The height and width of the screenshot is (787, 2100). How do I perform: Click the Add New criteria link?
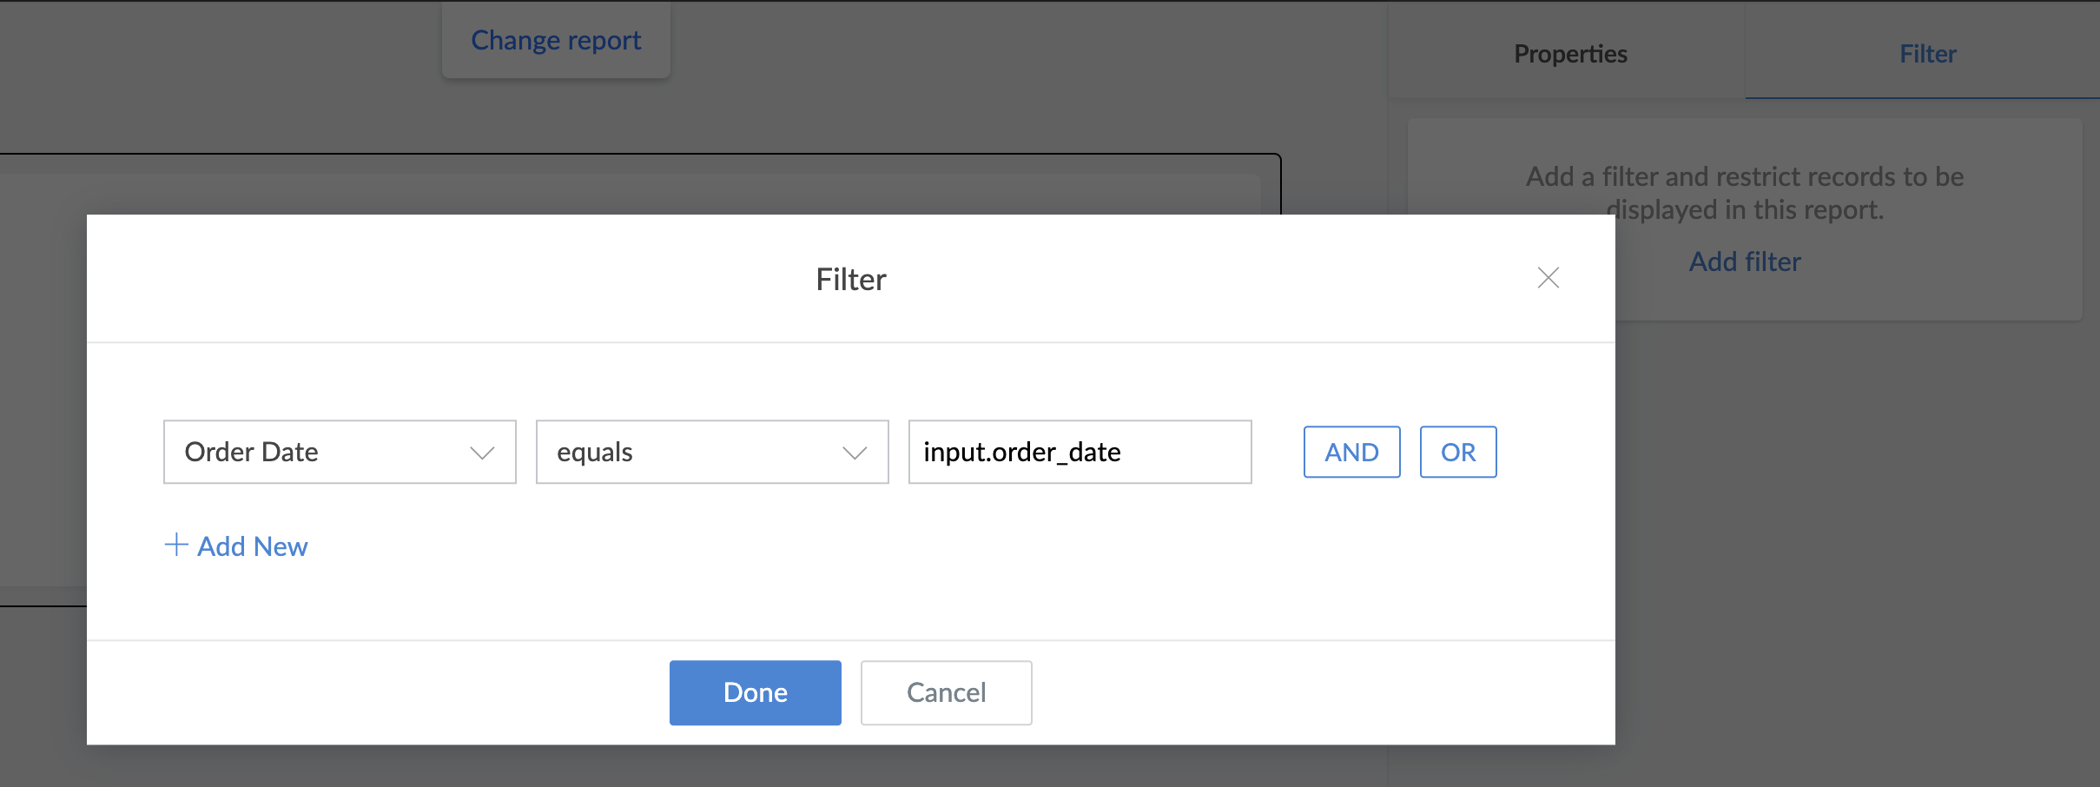click(x=252, y=546)
